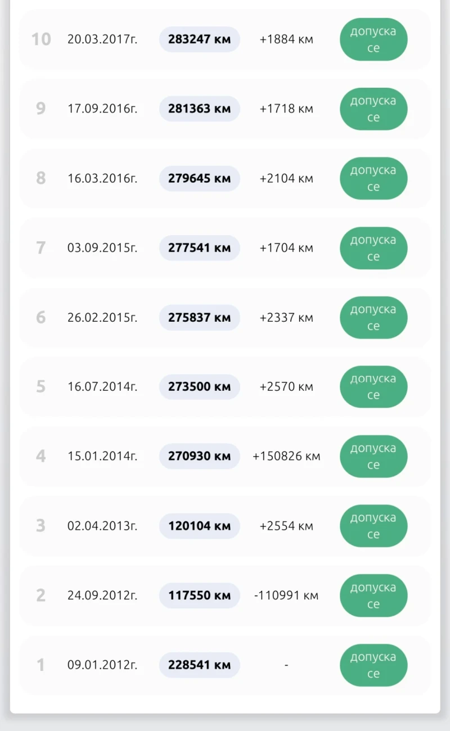Click the 283247 км mileage badge
Screen dimensions: 450x731
click(199, 39)
